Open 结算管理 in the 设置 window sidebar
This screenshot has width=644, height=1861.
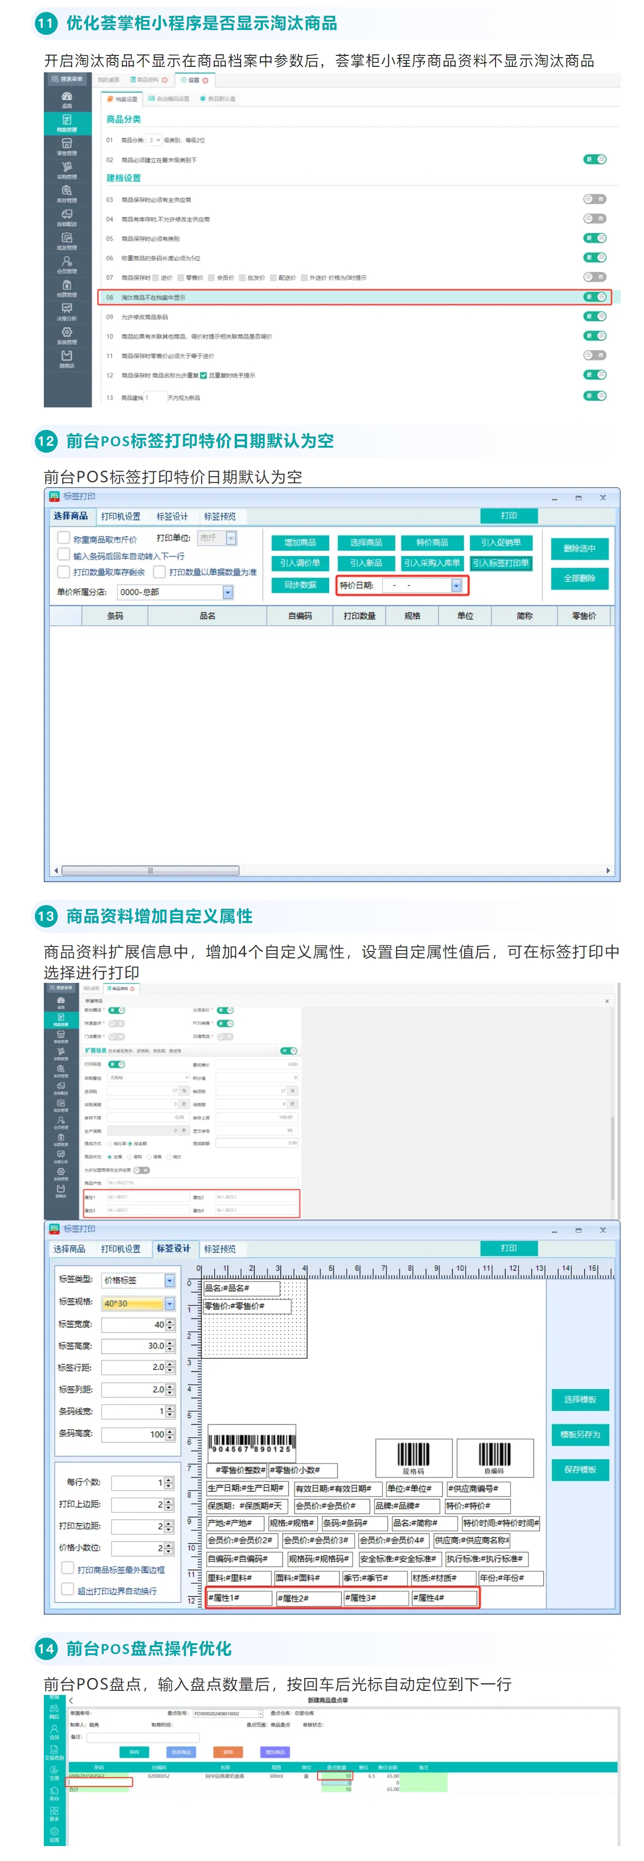click(x=67, y=289)
